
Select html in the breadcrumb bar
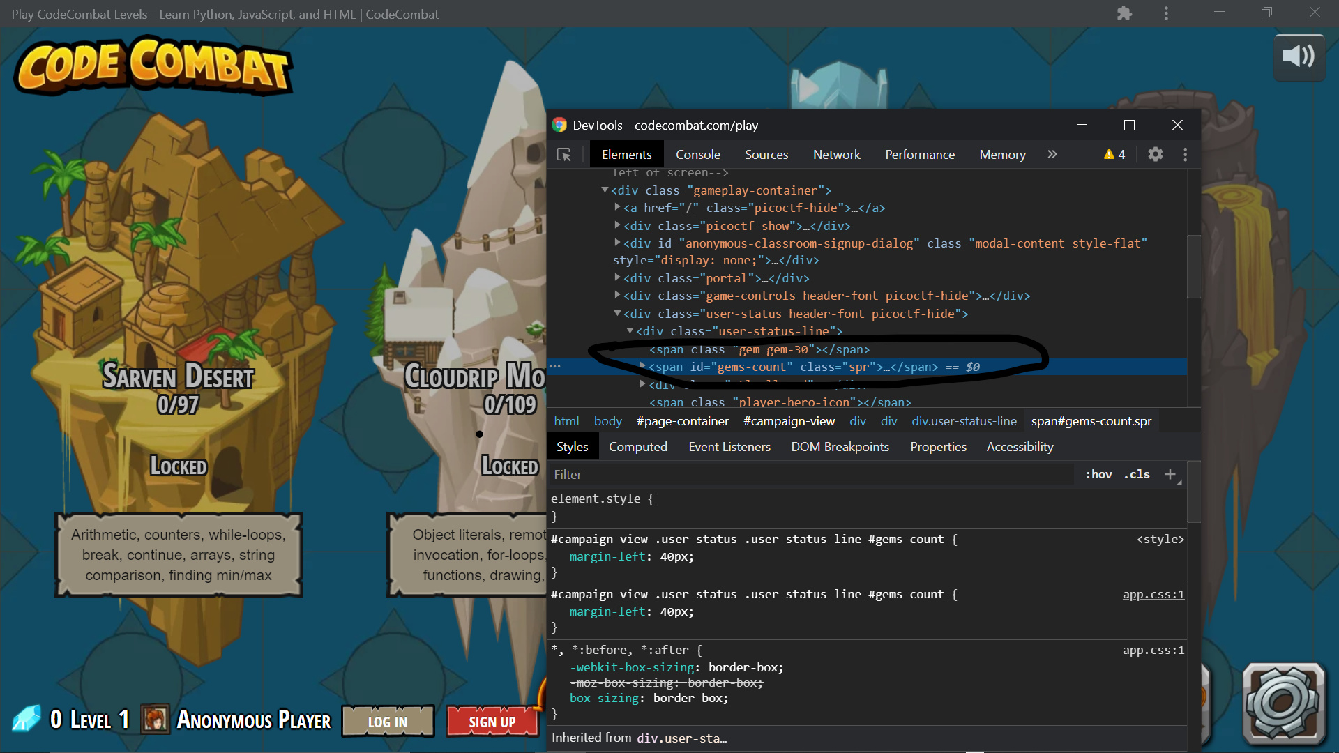[x=566, y=421]
